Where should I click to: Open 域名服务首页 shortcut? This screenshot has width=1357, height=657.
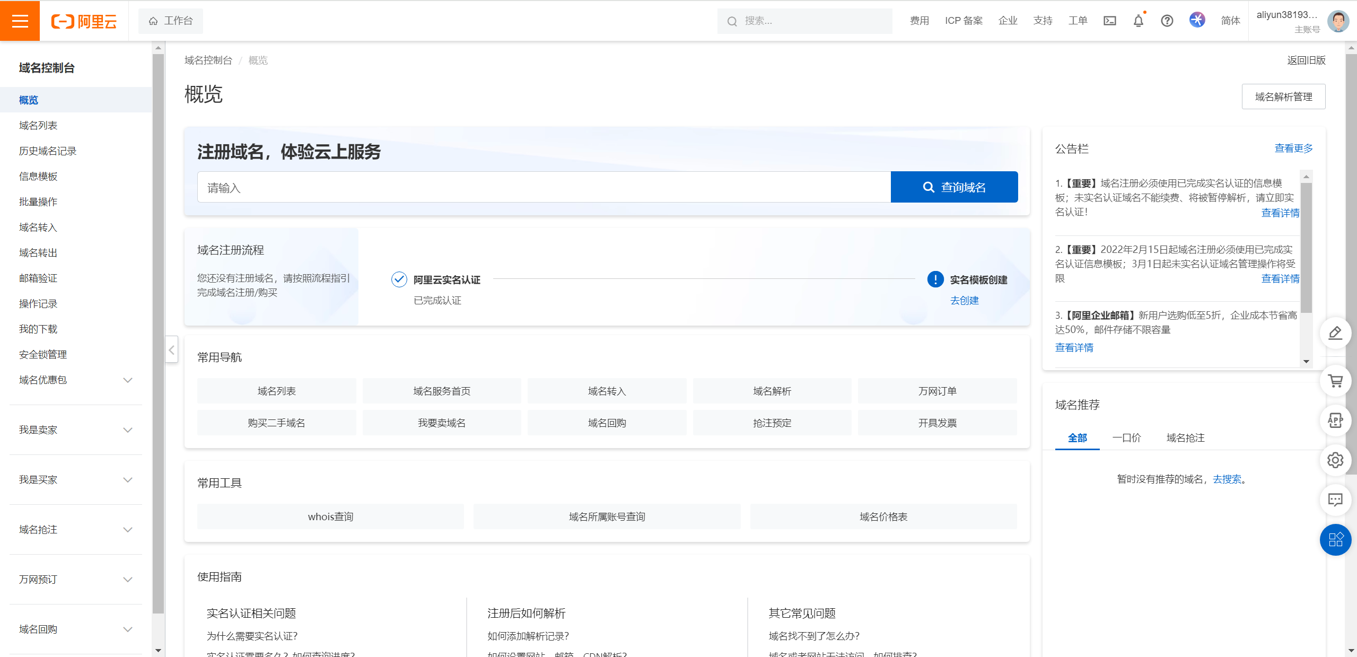click(x=442, y=391)
